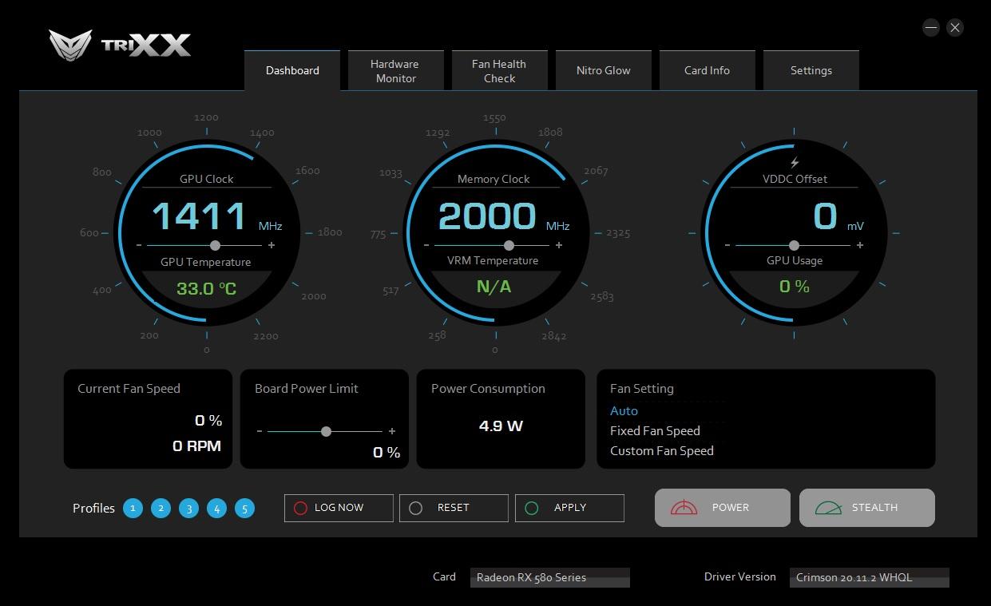Load profile 4
The height and width of the screenshot is (606, 991).
tap(217, 508)
